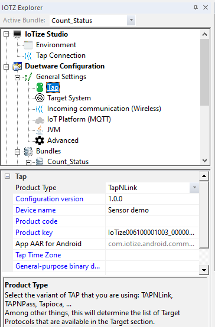Click the JVM Java cup icon
215x327 pixels.
point(40,130)
